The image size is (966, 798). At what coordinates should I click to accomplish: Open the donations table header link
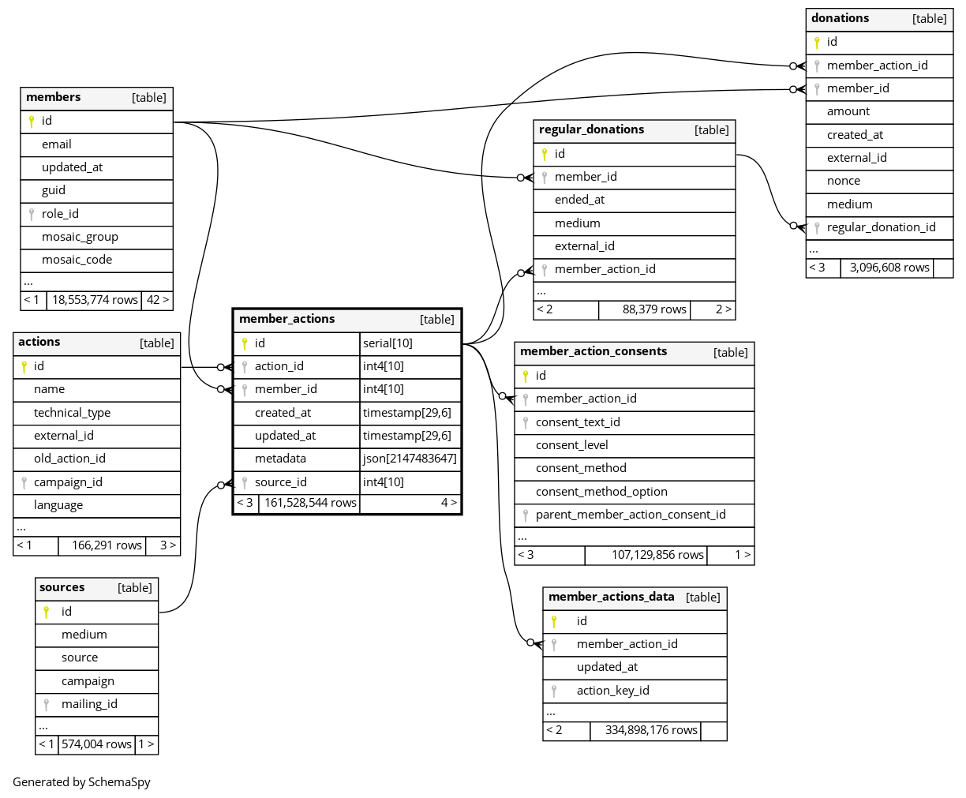(840, 18)
